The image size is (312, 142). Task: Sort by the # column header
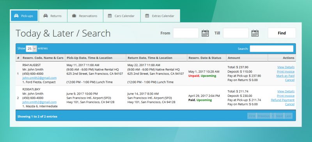[x=18, y=58]
